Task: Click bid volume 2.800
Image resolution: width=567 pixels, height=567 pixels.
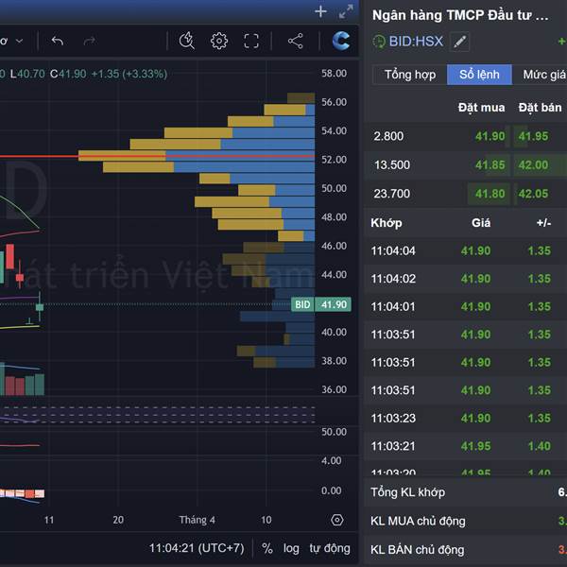Action: 388,136
